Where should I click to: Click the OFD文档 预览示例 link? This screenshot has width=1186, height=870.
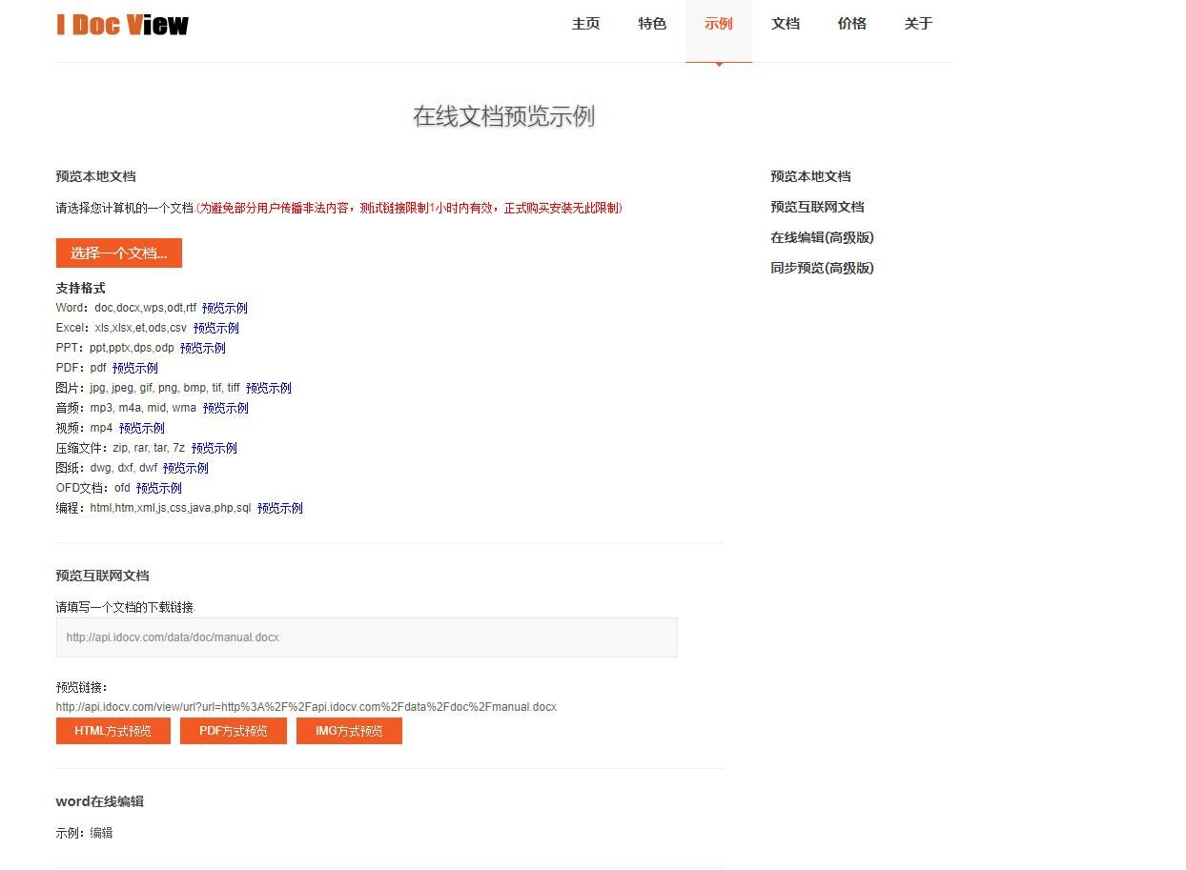[x=159, y=488]
